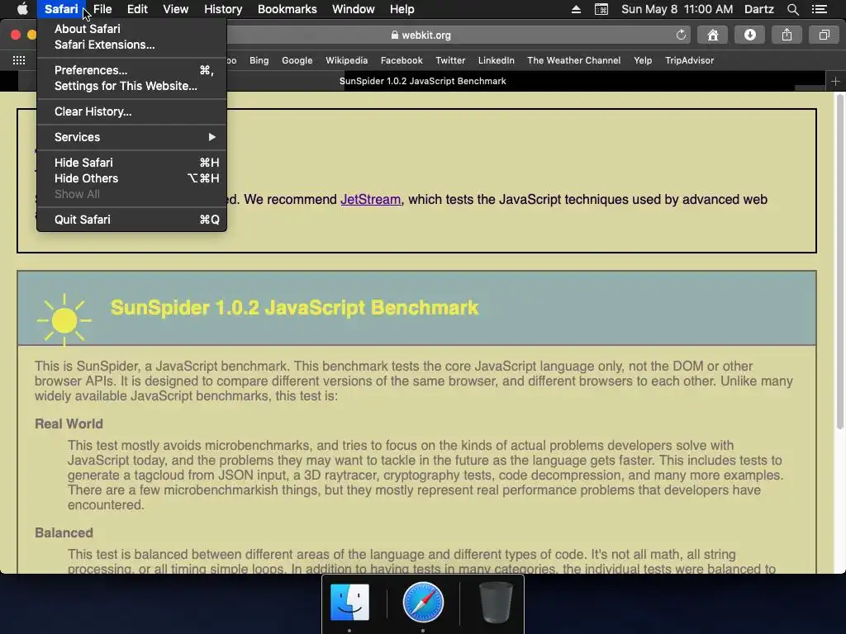The height and width of the screenshot is (634, 846).
Task: Select Safari Extensions… menu entry
Action: tap(131, 45)
